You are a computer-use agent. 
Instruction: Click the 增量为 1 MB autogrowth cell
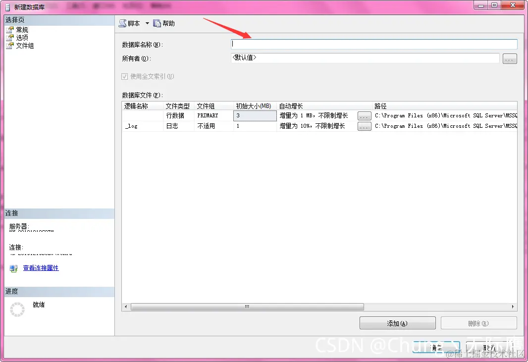click(x=317, y=115)
